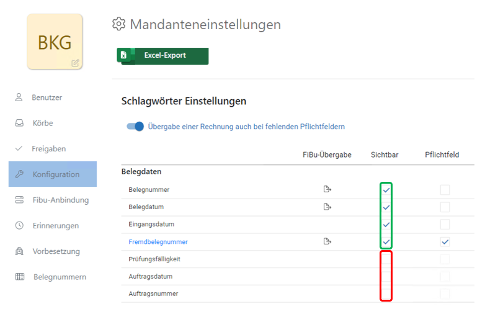
Task: Click the user icon next to Benutzer
Action: tap(19, 97)
